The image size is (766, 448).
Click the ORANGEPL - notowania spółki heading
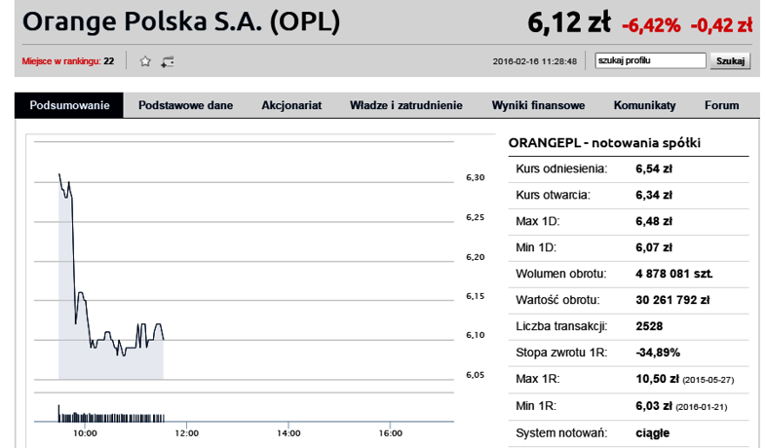coord(604,143)
